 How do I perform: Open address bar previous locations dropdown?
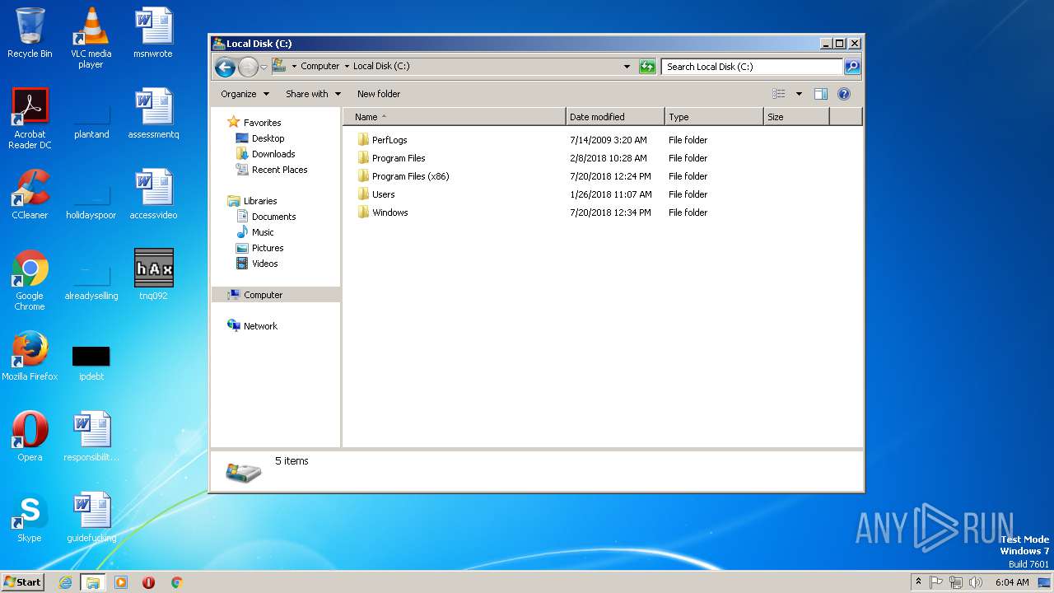[x=627, y=67]
